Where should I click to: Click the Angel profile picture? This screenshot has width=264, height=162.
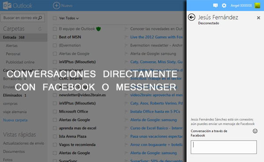click(x=257, y=6)
